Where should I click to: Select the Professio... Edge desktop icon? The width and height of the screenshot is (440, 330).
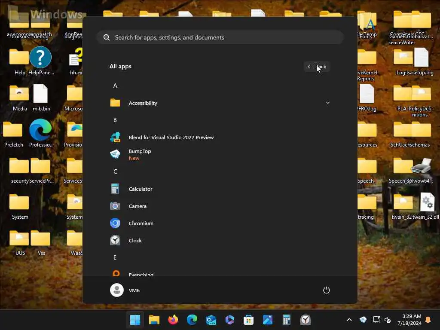[41, 134]
